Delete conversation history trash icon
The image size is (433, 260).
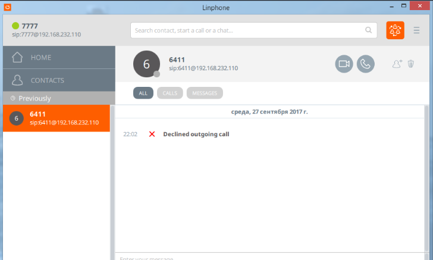click(x=410, y=64)
